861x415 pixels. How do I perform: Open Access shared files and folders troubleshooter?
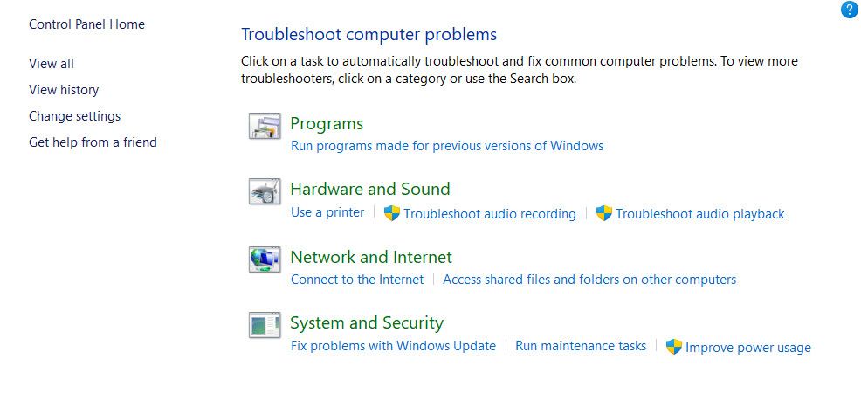pyautogui.click(x=589, y=280)
